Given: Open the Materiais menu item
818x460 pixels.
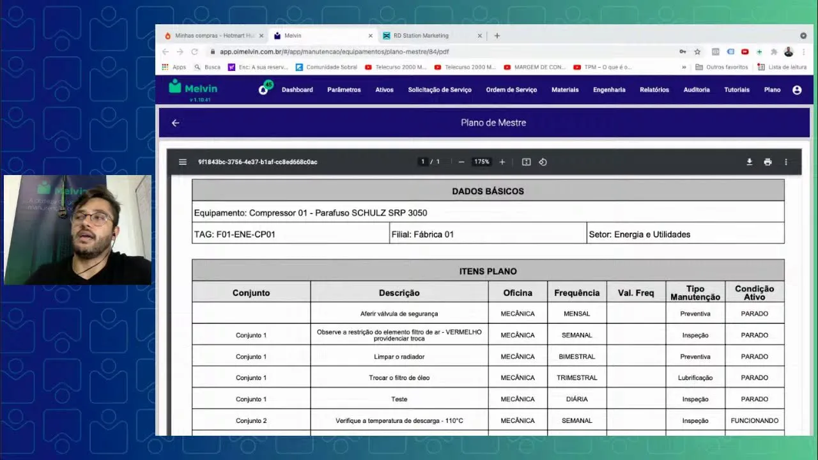Looking at the screenshot, I should click(x=565, y=90).
